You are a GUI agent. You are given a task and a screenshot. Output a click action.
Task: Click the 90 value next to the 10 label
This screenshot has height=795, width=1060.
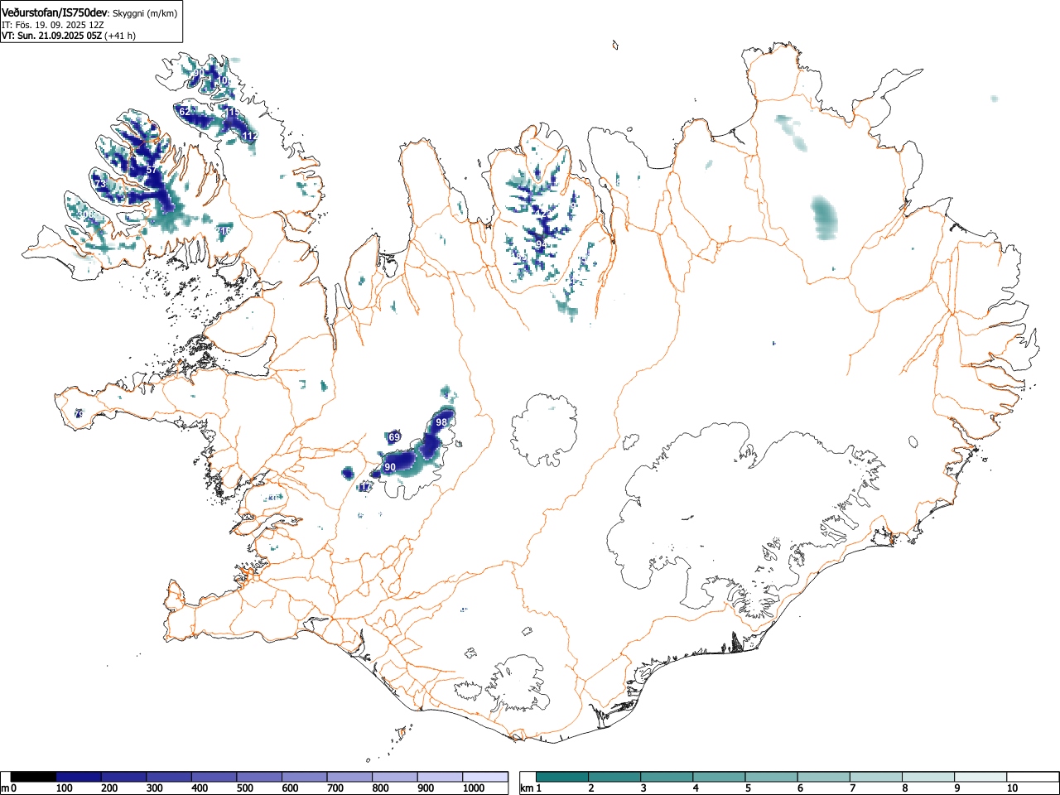(199, 73)
